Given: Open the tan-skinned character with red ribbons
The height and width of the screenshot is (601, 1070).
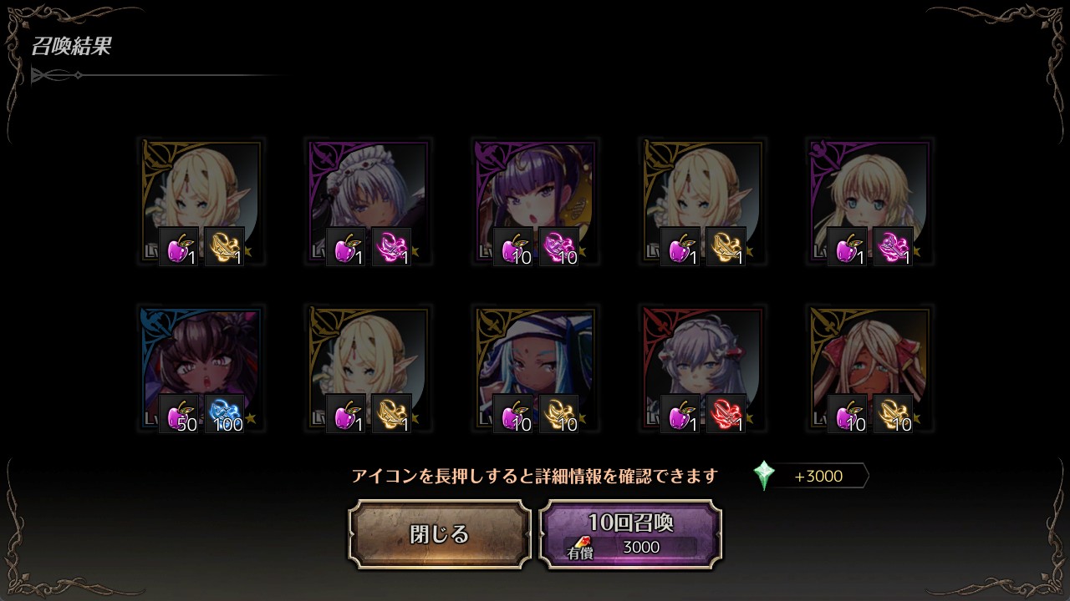Looking at the screenshot, I should pos(869,369).
